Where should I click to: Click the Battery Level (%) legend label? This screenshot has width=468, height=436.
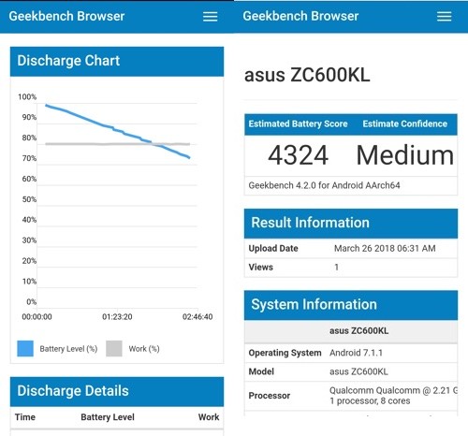pos(68,349)
